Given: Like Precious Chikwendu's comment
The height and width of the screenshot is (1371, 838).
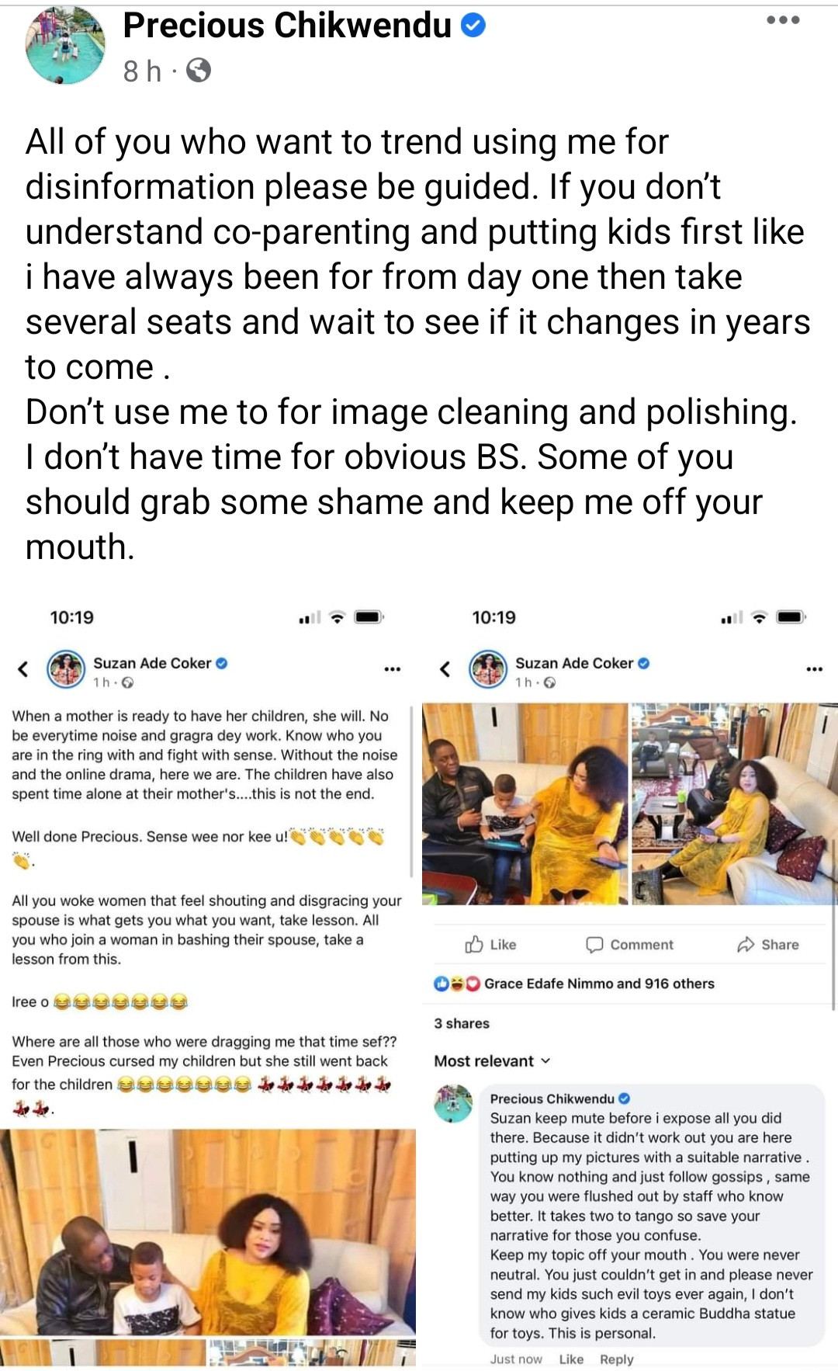Looking at the screenshot, I should [x=571, y=1359].
